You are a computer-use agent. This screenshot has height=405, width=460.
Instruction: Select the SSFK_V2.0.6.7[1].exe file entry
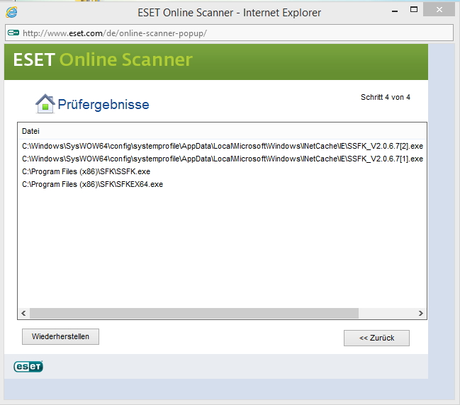pyautogui.click(x=223, y=159)
